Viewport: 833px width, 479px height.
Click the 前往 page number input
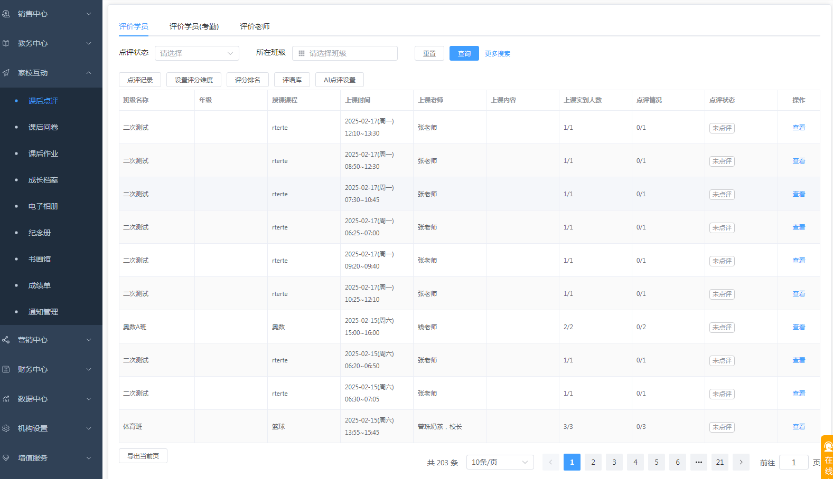tap(794, 462)
